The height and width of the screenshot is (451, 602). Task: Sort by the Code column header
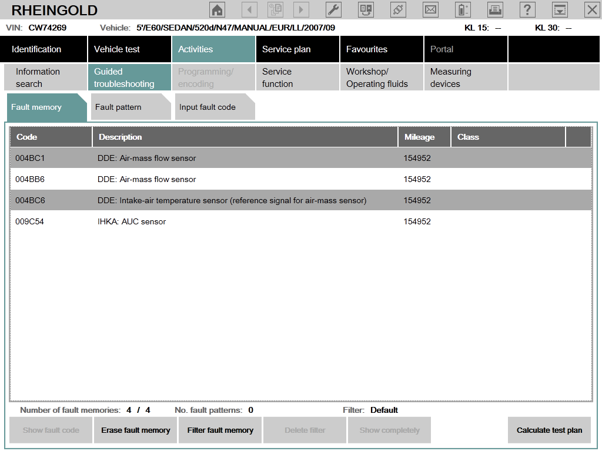pyautogui.click(x=51, y=137)
